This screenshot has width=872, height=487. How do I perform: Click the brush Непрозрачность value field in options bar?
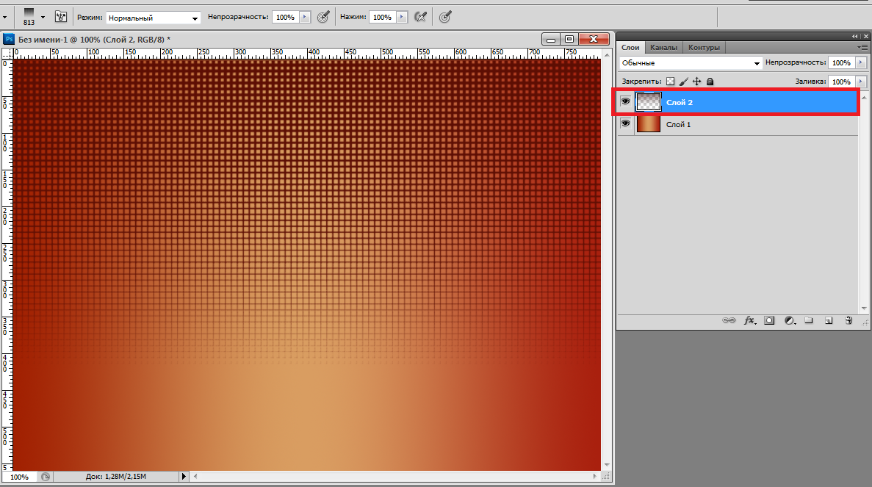tap(285, 17)
